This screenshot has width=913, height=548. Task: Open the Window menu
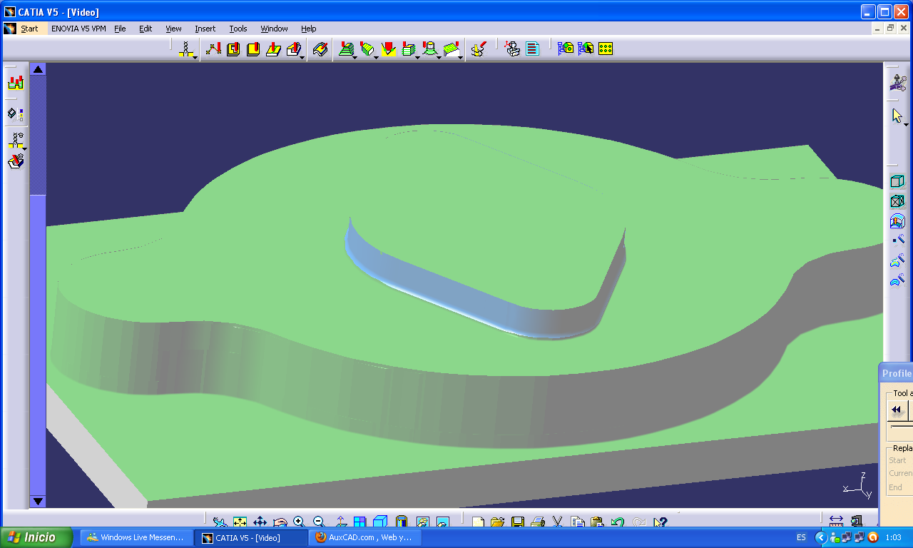click(274, 29)
